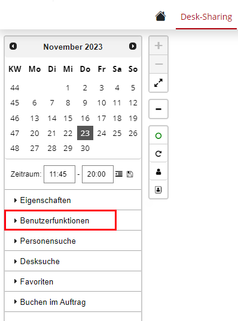The width and height of the screenshot is (238, 321).
Task: Click the contact card icon
Action: tap(158, 190)
